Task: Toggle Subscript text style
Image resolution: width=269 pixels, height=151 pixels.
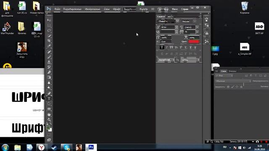Action: point(186,47)
